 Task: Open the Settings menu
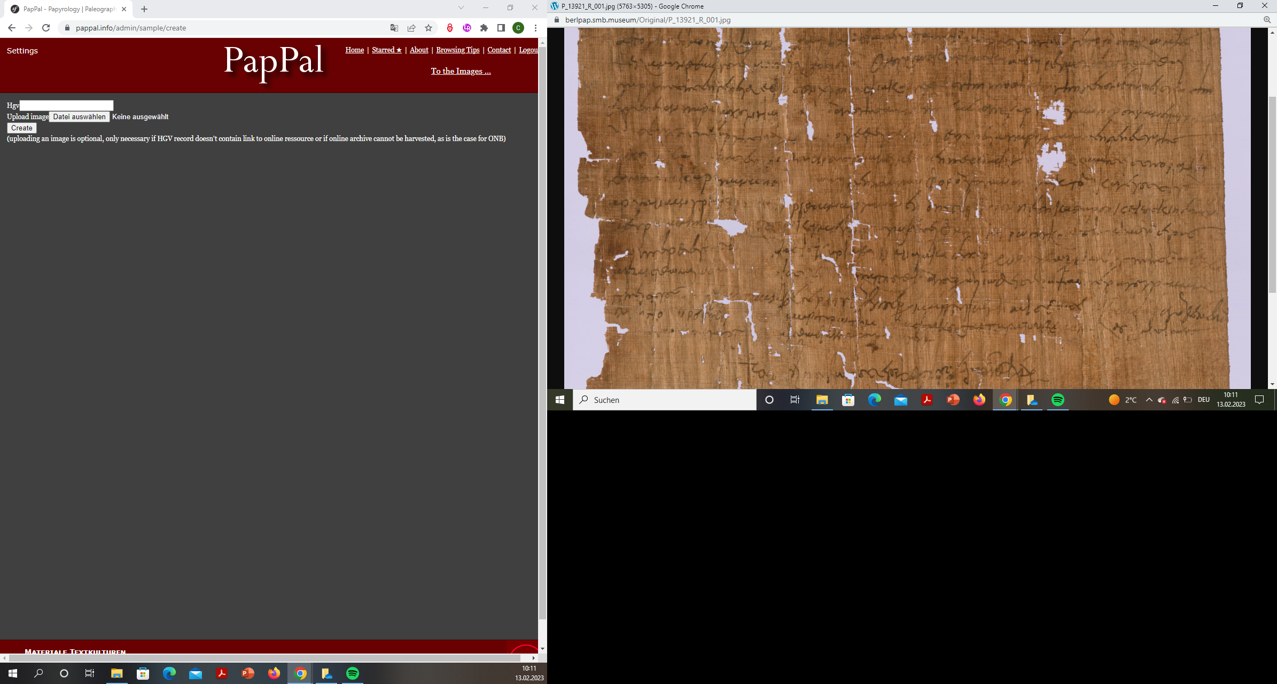click(x=22, y=51)
